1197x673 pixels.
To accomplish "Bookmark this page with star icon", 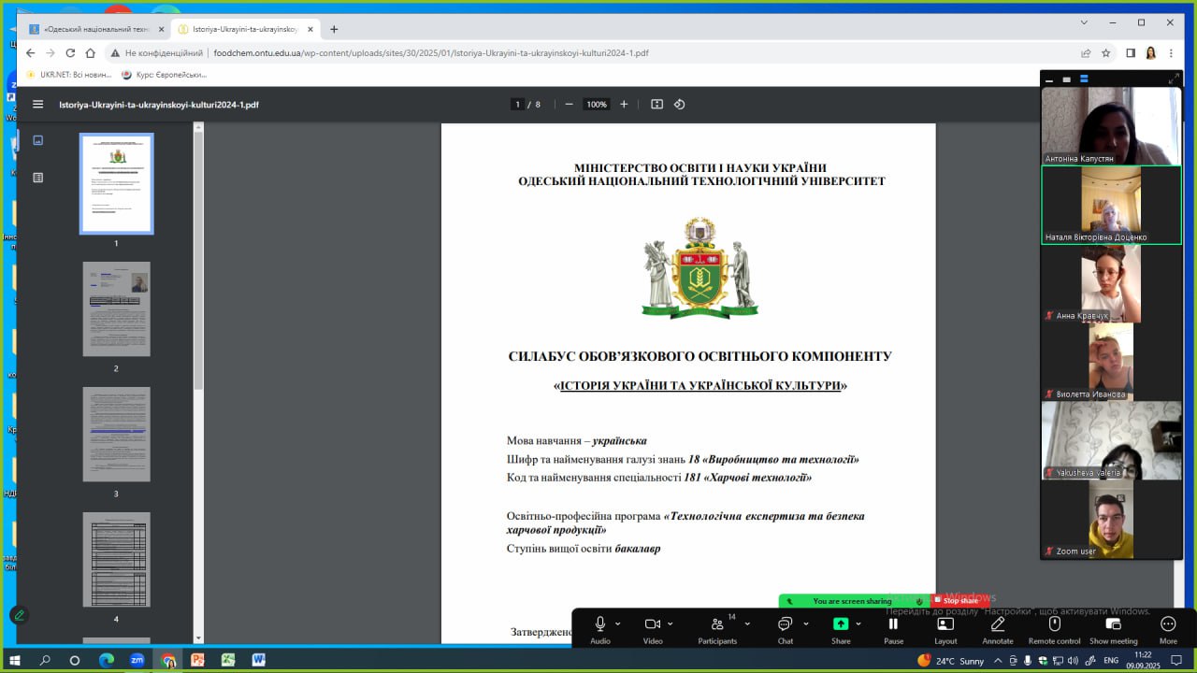I will pos(1105,53).
